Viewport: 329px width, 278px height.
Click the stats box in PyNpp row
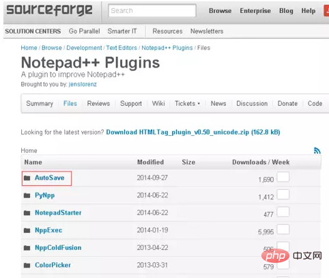pyautogui.click(x=283, y=194)
